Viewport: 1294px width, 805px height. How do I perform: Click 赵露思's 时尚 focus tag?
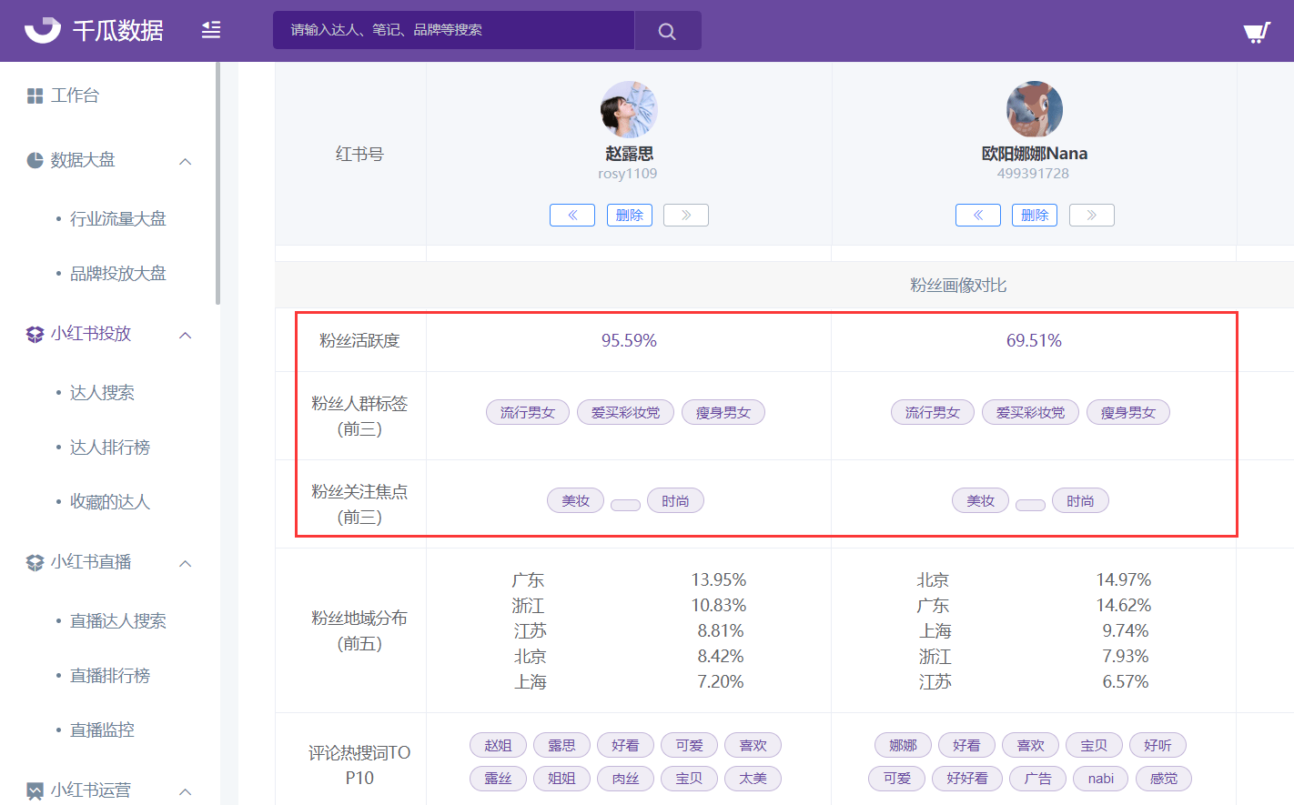[x=675, y=500]
